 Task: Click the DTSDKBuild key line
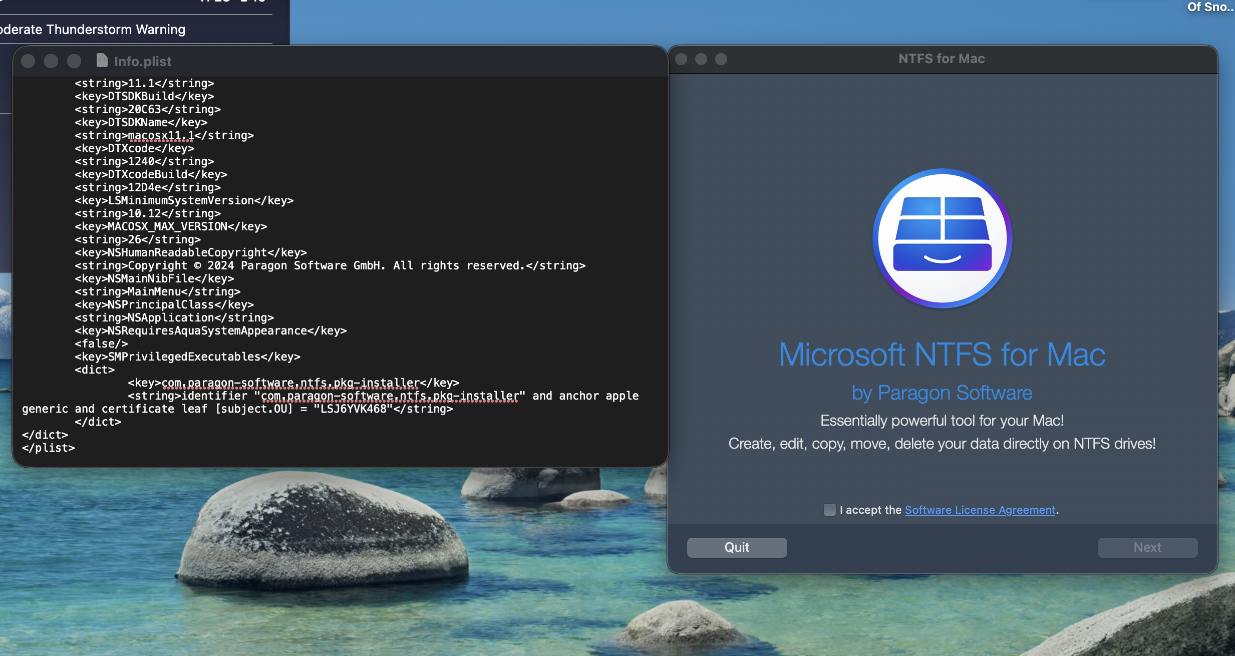(144, 96)
